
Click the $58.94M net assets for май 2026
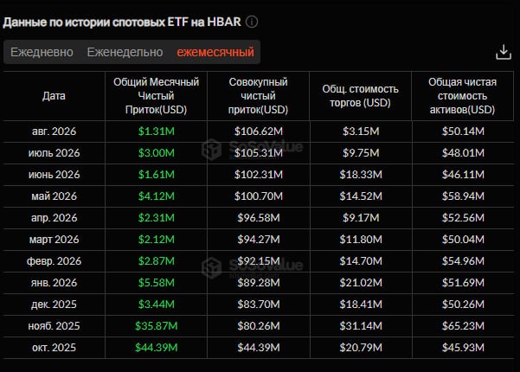(463, 196)
